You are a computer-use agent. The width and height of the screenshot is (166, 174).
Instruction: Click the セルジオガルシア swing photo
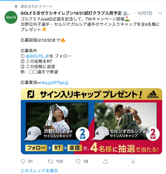[126, 121]
